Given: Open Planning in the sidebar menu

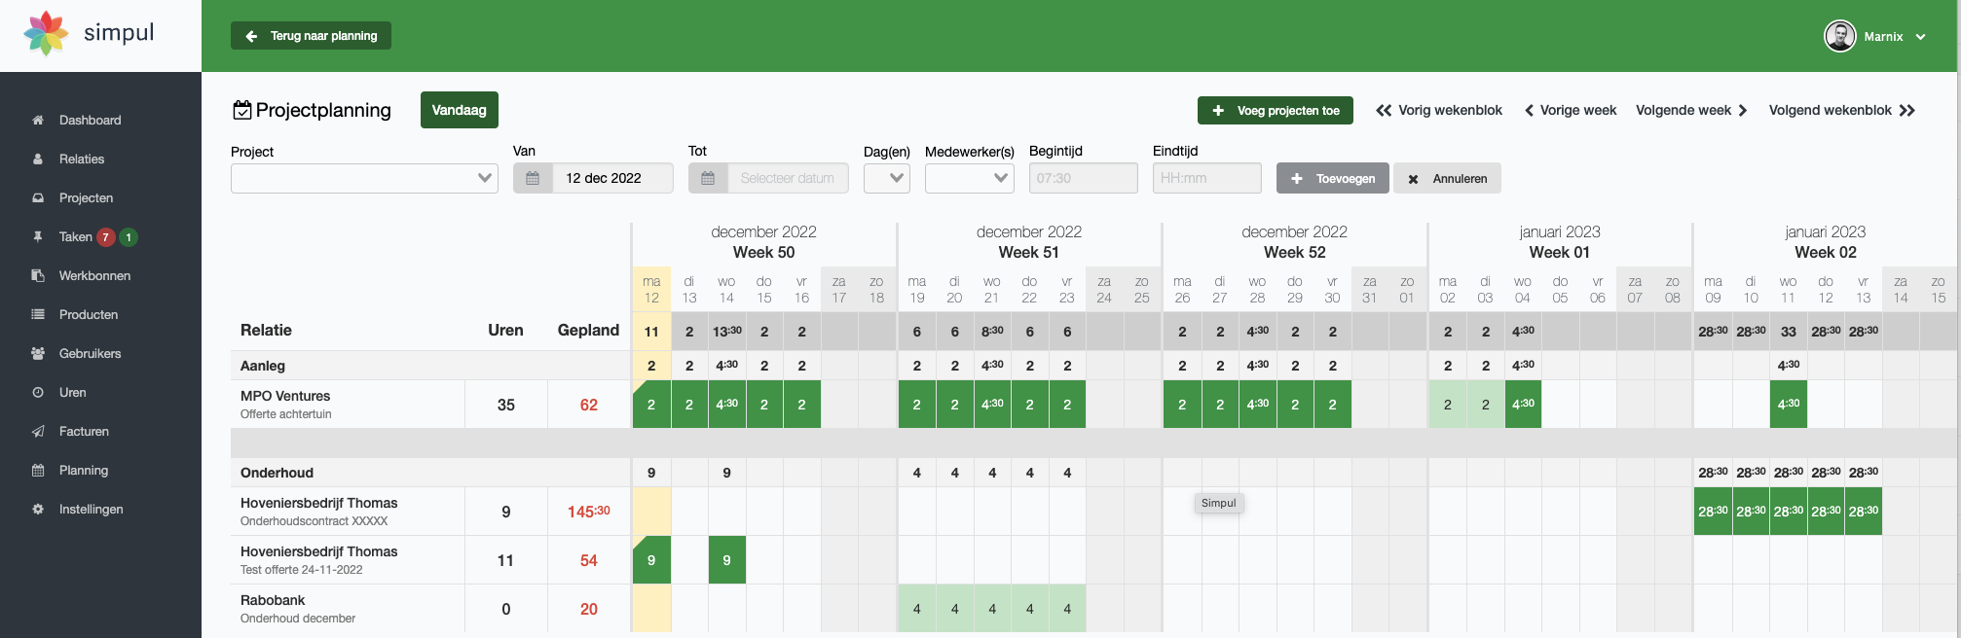Looking at the screenshot, I should point(84,471).
